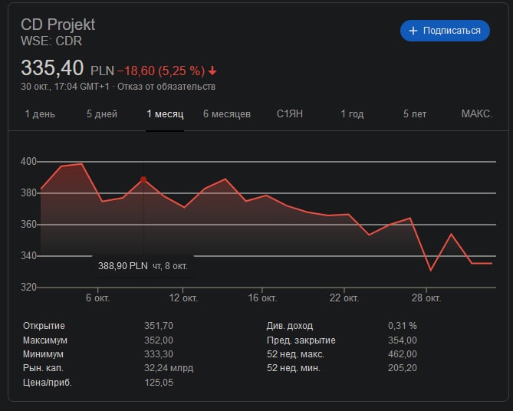The width and height of the screenshot is (513, 411).
Task: Click the Отказ от обязательств disclaimer link
Action: (166, 87)
